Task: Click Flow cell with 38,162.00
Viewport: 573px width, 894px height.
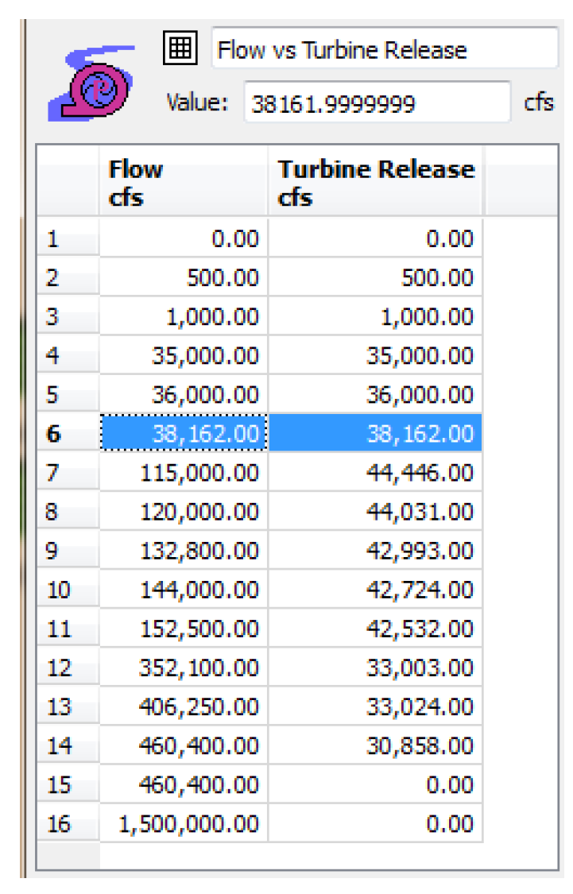Action: pyautogui.click(x=184, y=434)
